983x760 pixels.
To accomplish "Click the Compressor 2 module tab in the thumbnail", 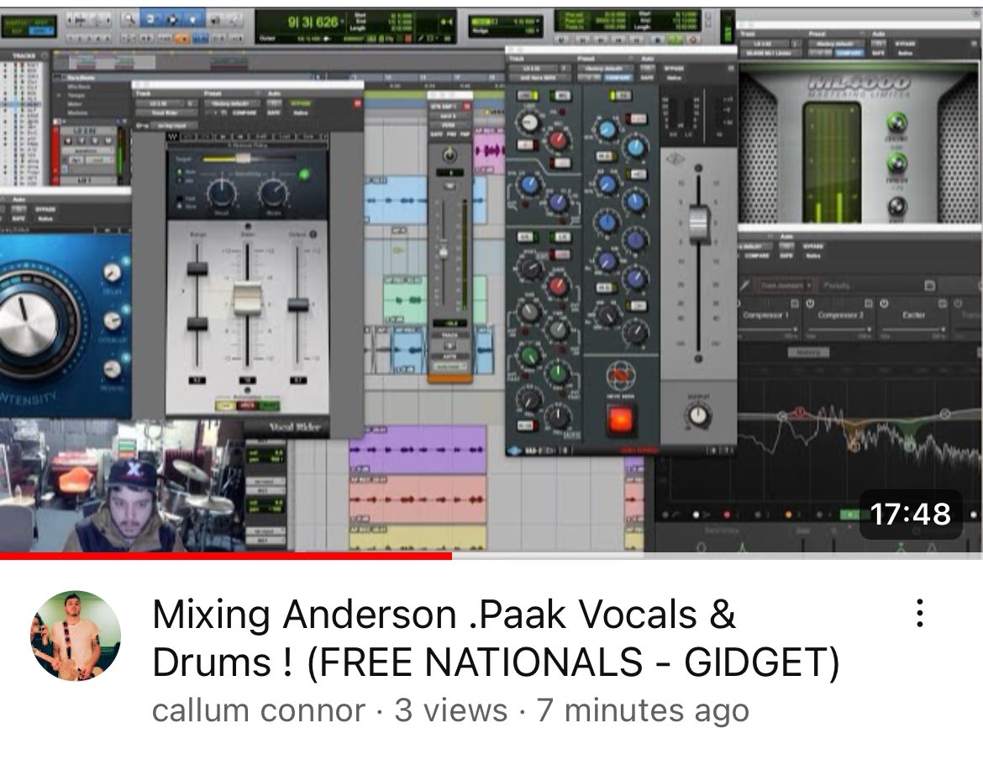I will tap(840, 315).
